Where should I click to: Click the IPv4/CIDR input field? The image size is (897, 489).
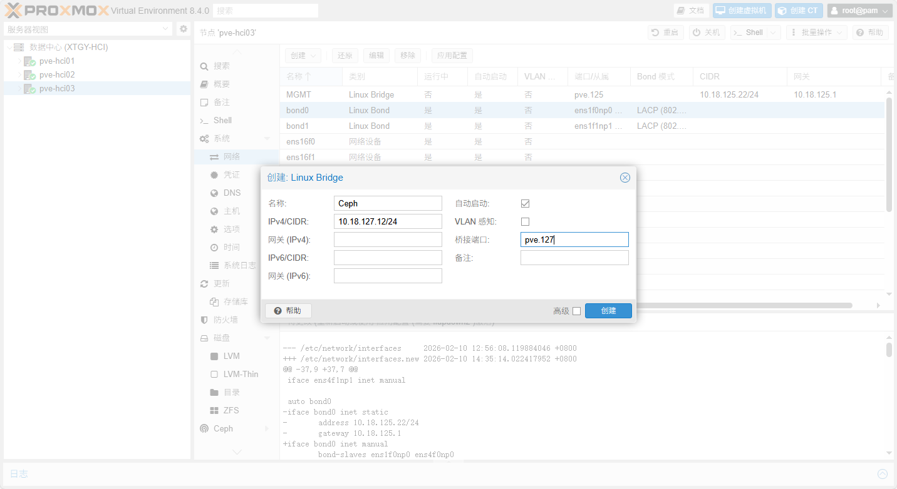click(388, 221)
